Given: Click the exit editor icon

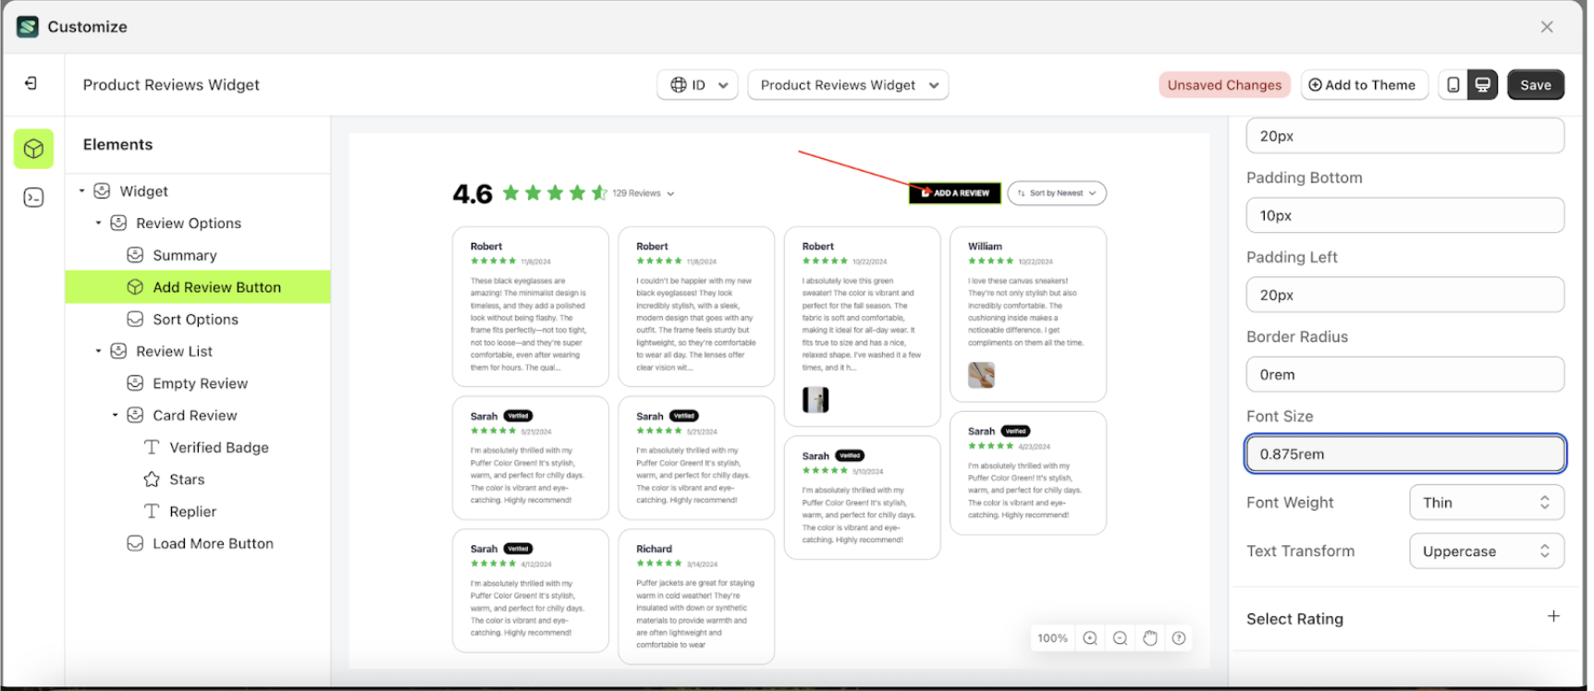Looking at the screenshot, I should pos(31,84).
